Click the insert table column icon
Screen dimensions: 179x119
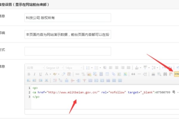[x=78, y=81]
